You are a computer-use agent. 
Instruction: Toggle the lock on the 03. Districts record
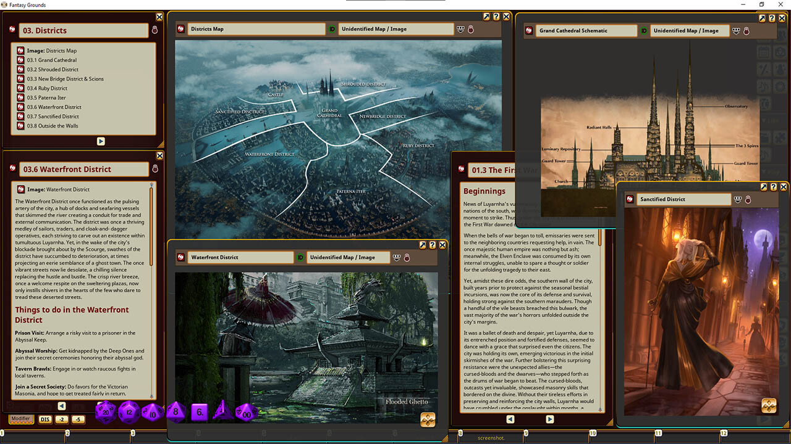pyautogui.click(x=154, y=30)
